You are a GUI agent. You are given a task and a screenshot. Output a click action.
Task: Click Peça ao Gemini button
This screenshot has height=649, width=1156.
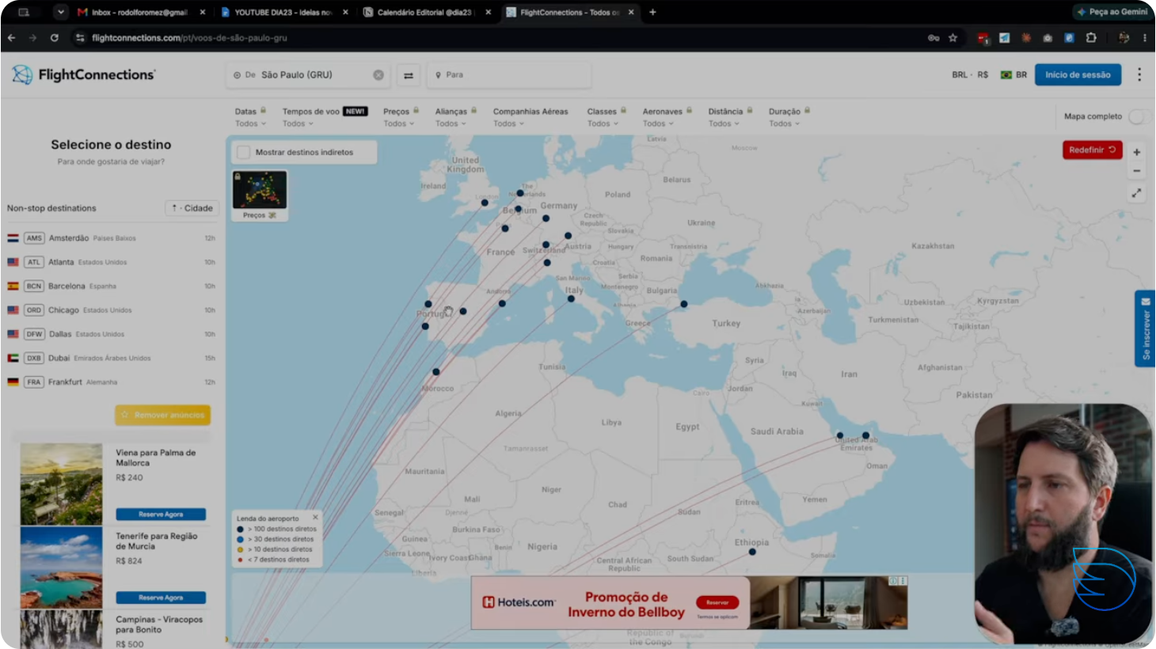(1112, 12)
